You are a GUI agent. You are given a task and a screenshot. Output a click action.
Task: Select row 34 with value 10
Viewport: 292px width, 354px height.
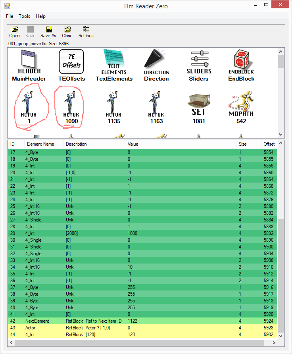[142, 267]
